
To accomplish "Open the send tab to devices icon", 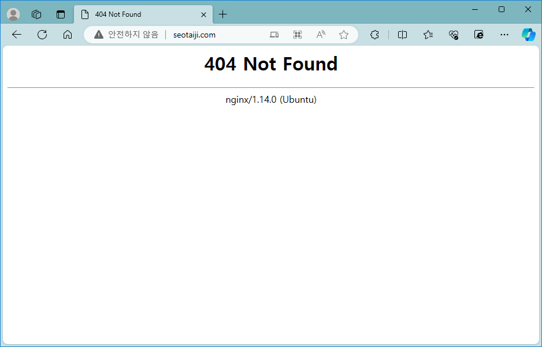I will pyautogui.click(x=274, y=35).
